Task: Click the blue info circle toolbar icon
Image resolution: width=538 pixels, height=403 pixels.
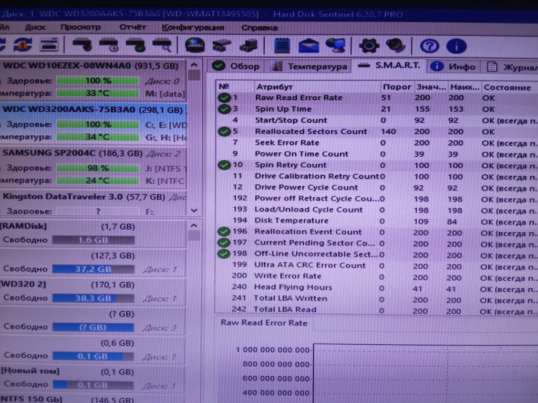Action: (x=457, y=46)
